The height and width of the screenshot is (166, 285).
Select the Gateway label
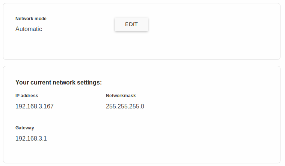(25, 128)
